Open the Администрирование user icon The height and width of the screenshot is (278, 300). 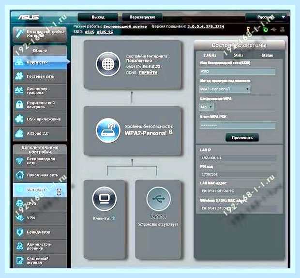19,246
